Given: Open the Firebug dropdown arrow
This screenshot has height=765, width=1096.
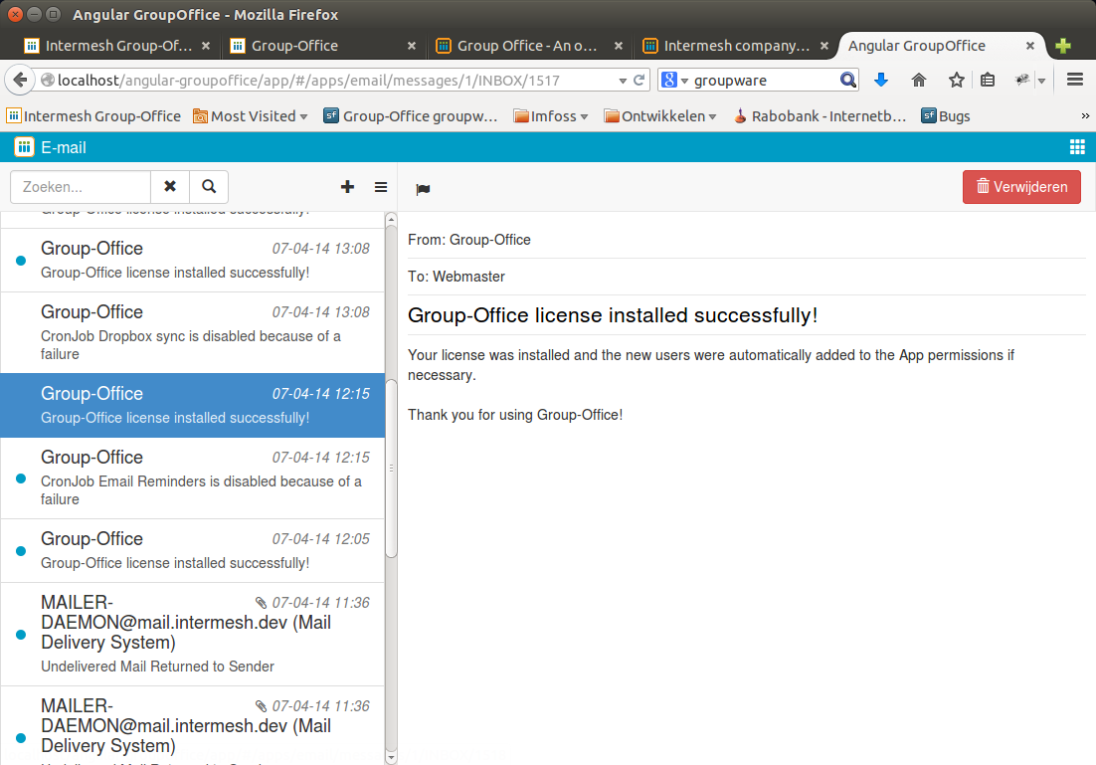Looking at the screenshot, I should pyautogui.click(x=1041, y=82).
